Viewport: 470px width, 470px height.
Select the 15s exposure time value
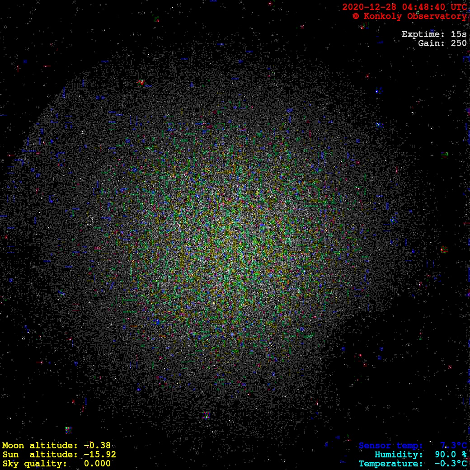pos(459,34)
